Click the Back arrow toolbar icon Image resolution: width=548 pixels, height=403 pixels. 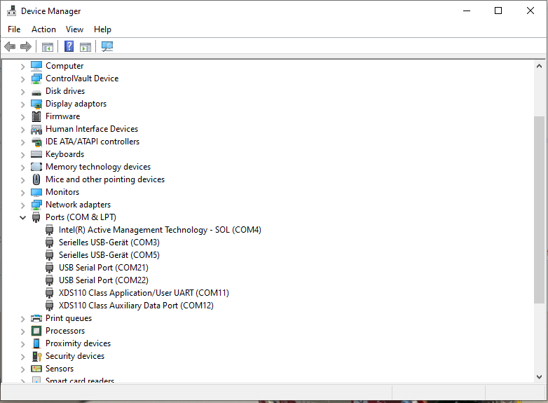click(10, 46)
